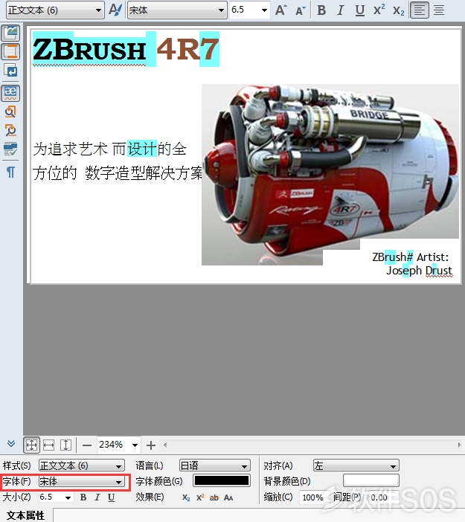Screen dimensions: 465x522
Task: Go to next uncertain character error
Action: (10, 130)
